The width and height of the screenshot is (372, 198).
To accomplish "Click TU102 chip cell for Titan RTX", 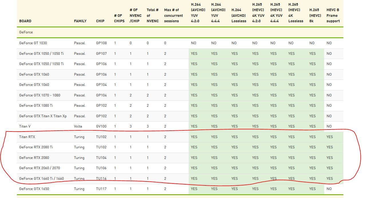I will click(x=101, y=137).
